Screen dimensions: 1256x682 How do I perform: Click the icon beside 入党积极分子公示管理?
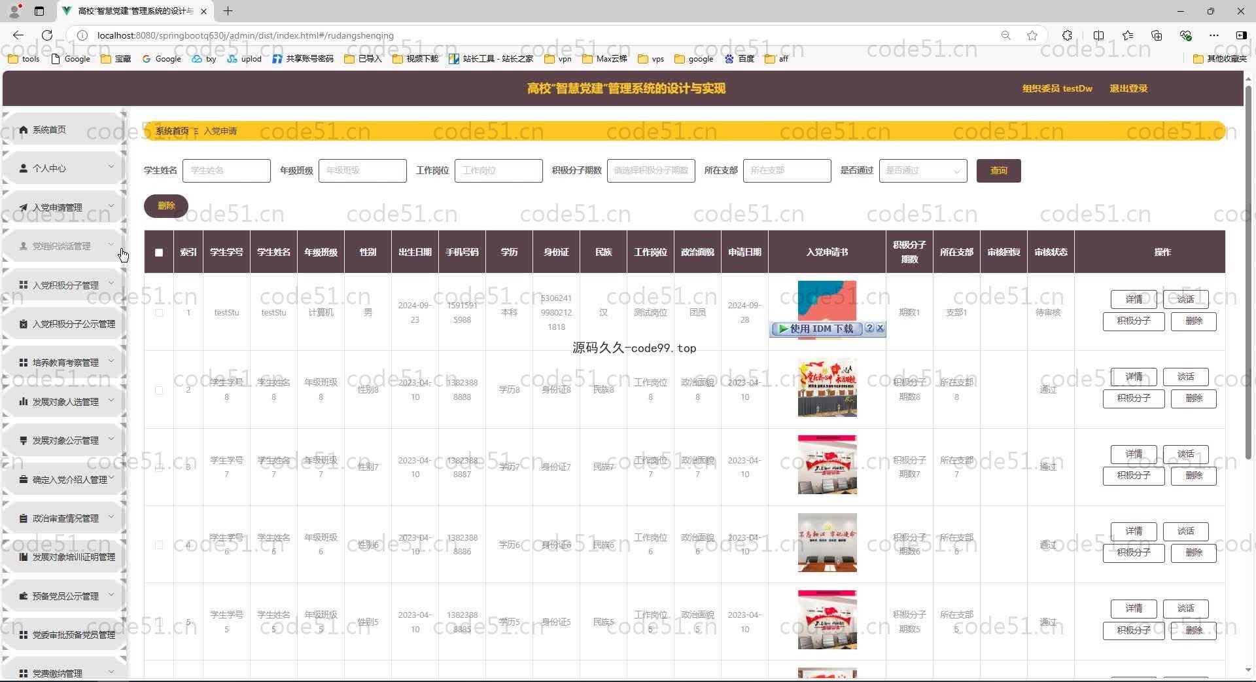(x=24, y=324)
